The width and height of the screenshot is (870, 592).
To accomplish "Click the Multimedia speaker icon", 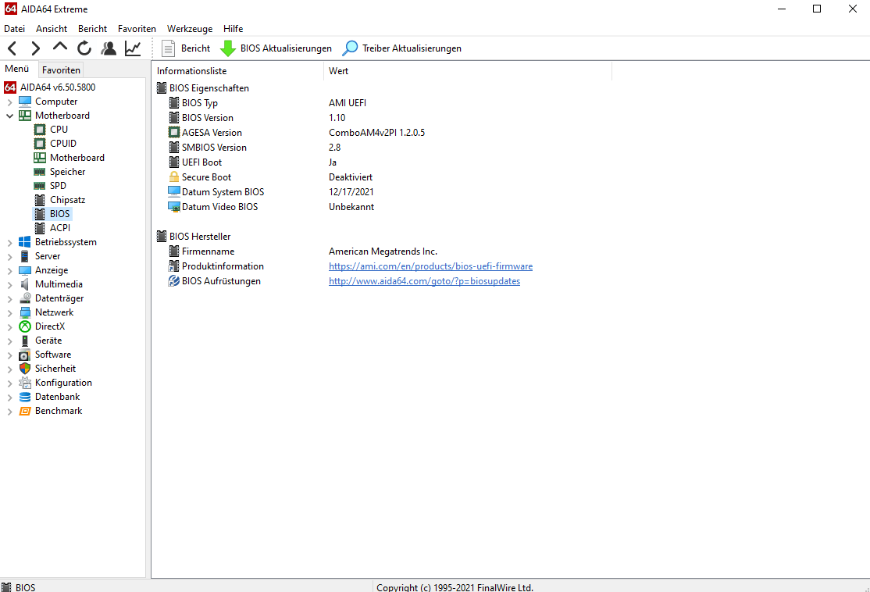I will pyautogui.click(x=25, y=284).
